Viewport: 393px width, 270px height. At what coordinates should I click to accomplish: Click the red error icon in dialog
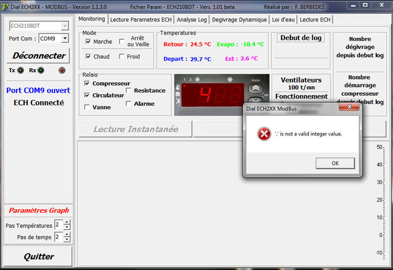coord(264,134)
